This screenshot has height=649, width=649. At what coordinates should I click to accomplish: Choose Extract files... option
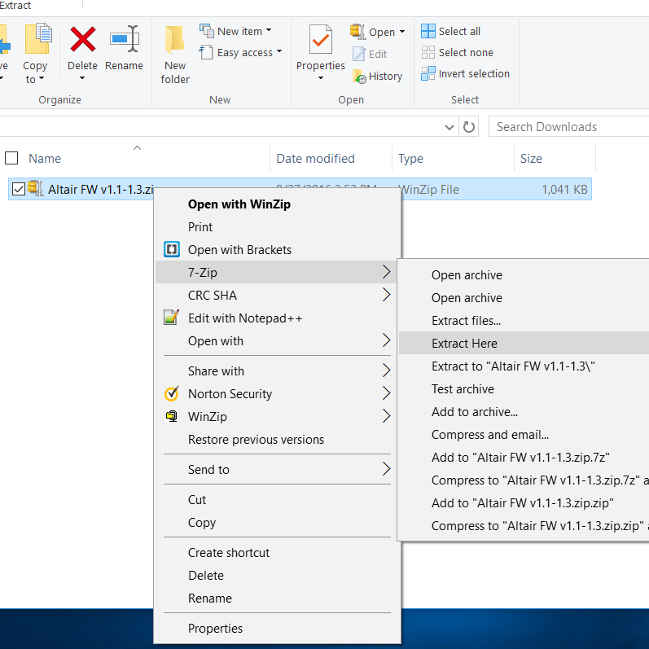pos(524,320)
